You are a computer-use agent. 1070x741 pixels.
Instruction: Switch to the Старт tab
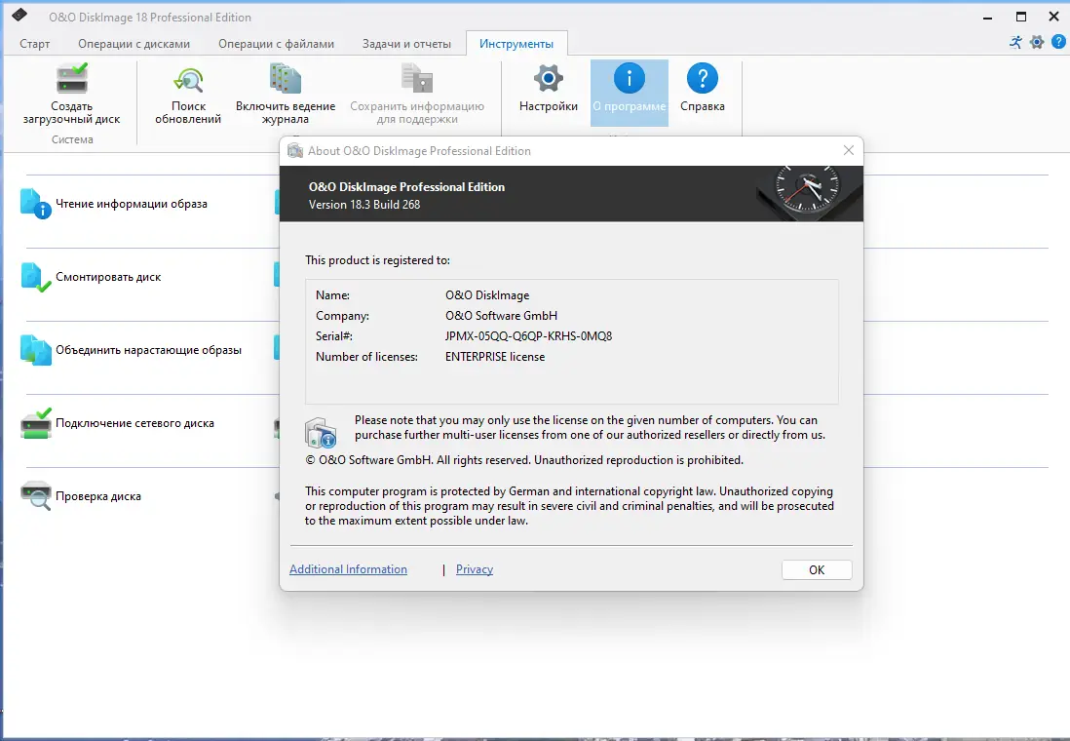pyautogui.click(x=35, y=43)
